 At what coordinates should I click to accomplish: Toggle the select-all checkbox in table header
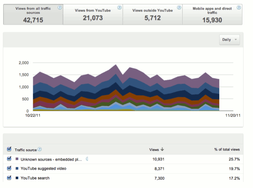tap(9, 149)
